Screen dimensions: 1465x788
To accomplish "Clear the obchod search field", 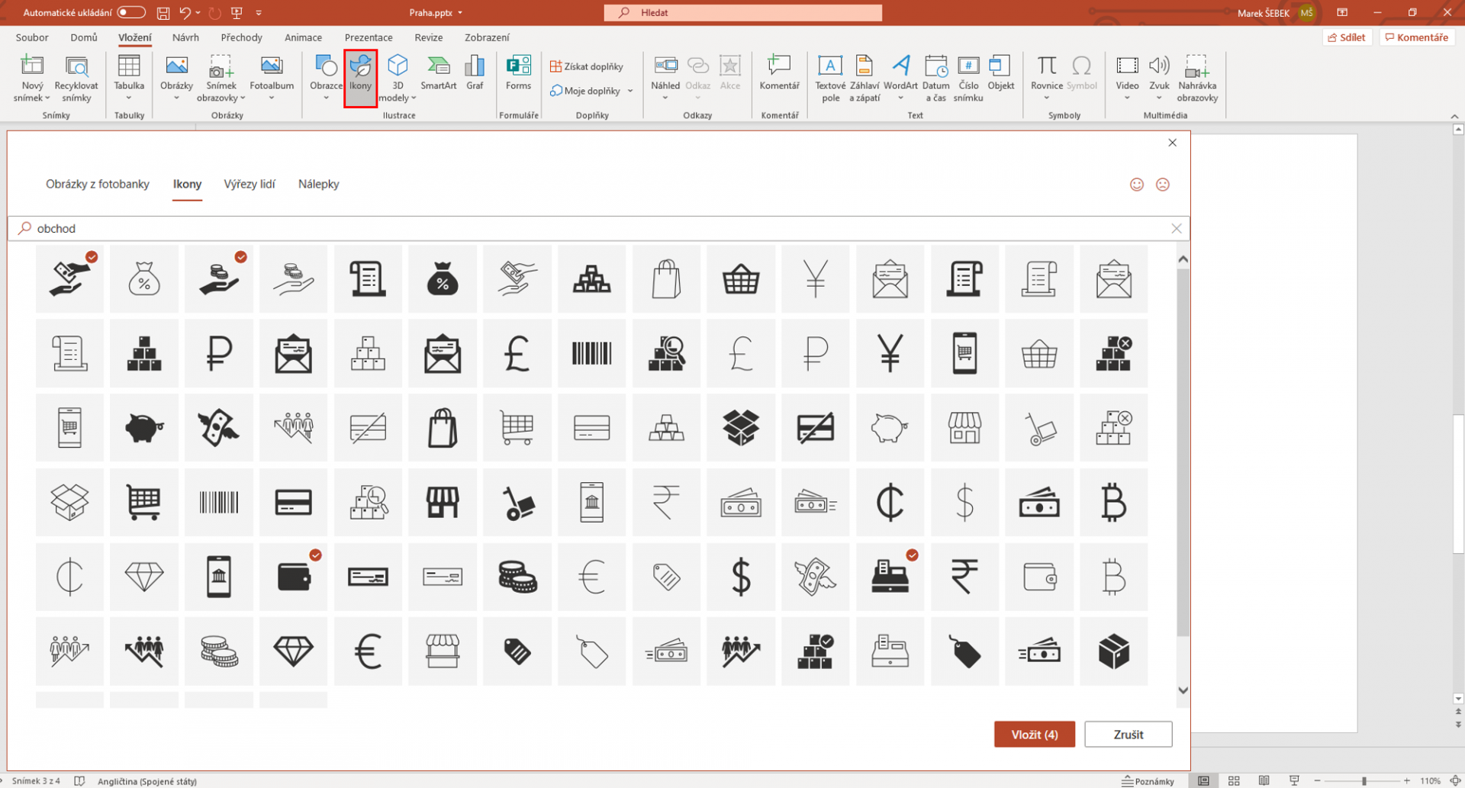I will (x=1177, y=228).
